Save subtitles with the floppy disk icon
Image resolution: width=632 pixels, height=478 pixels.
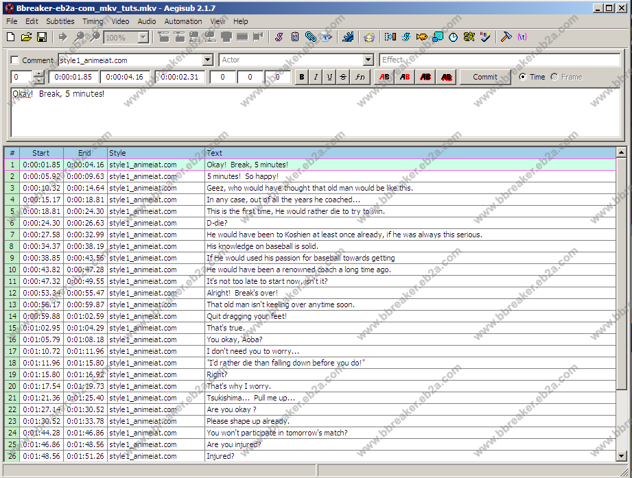41,37
